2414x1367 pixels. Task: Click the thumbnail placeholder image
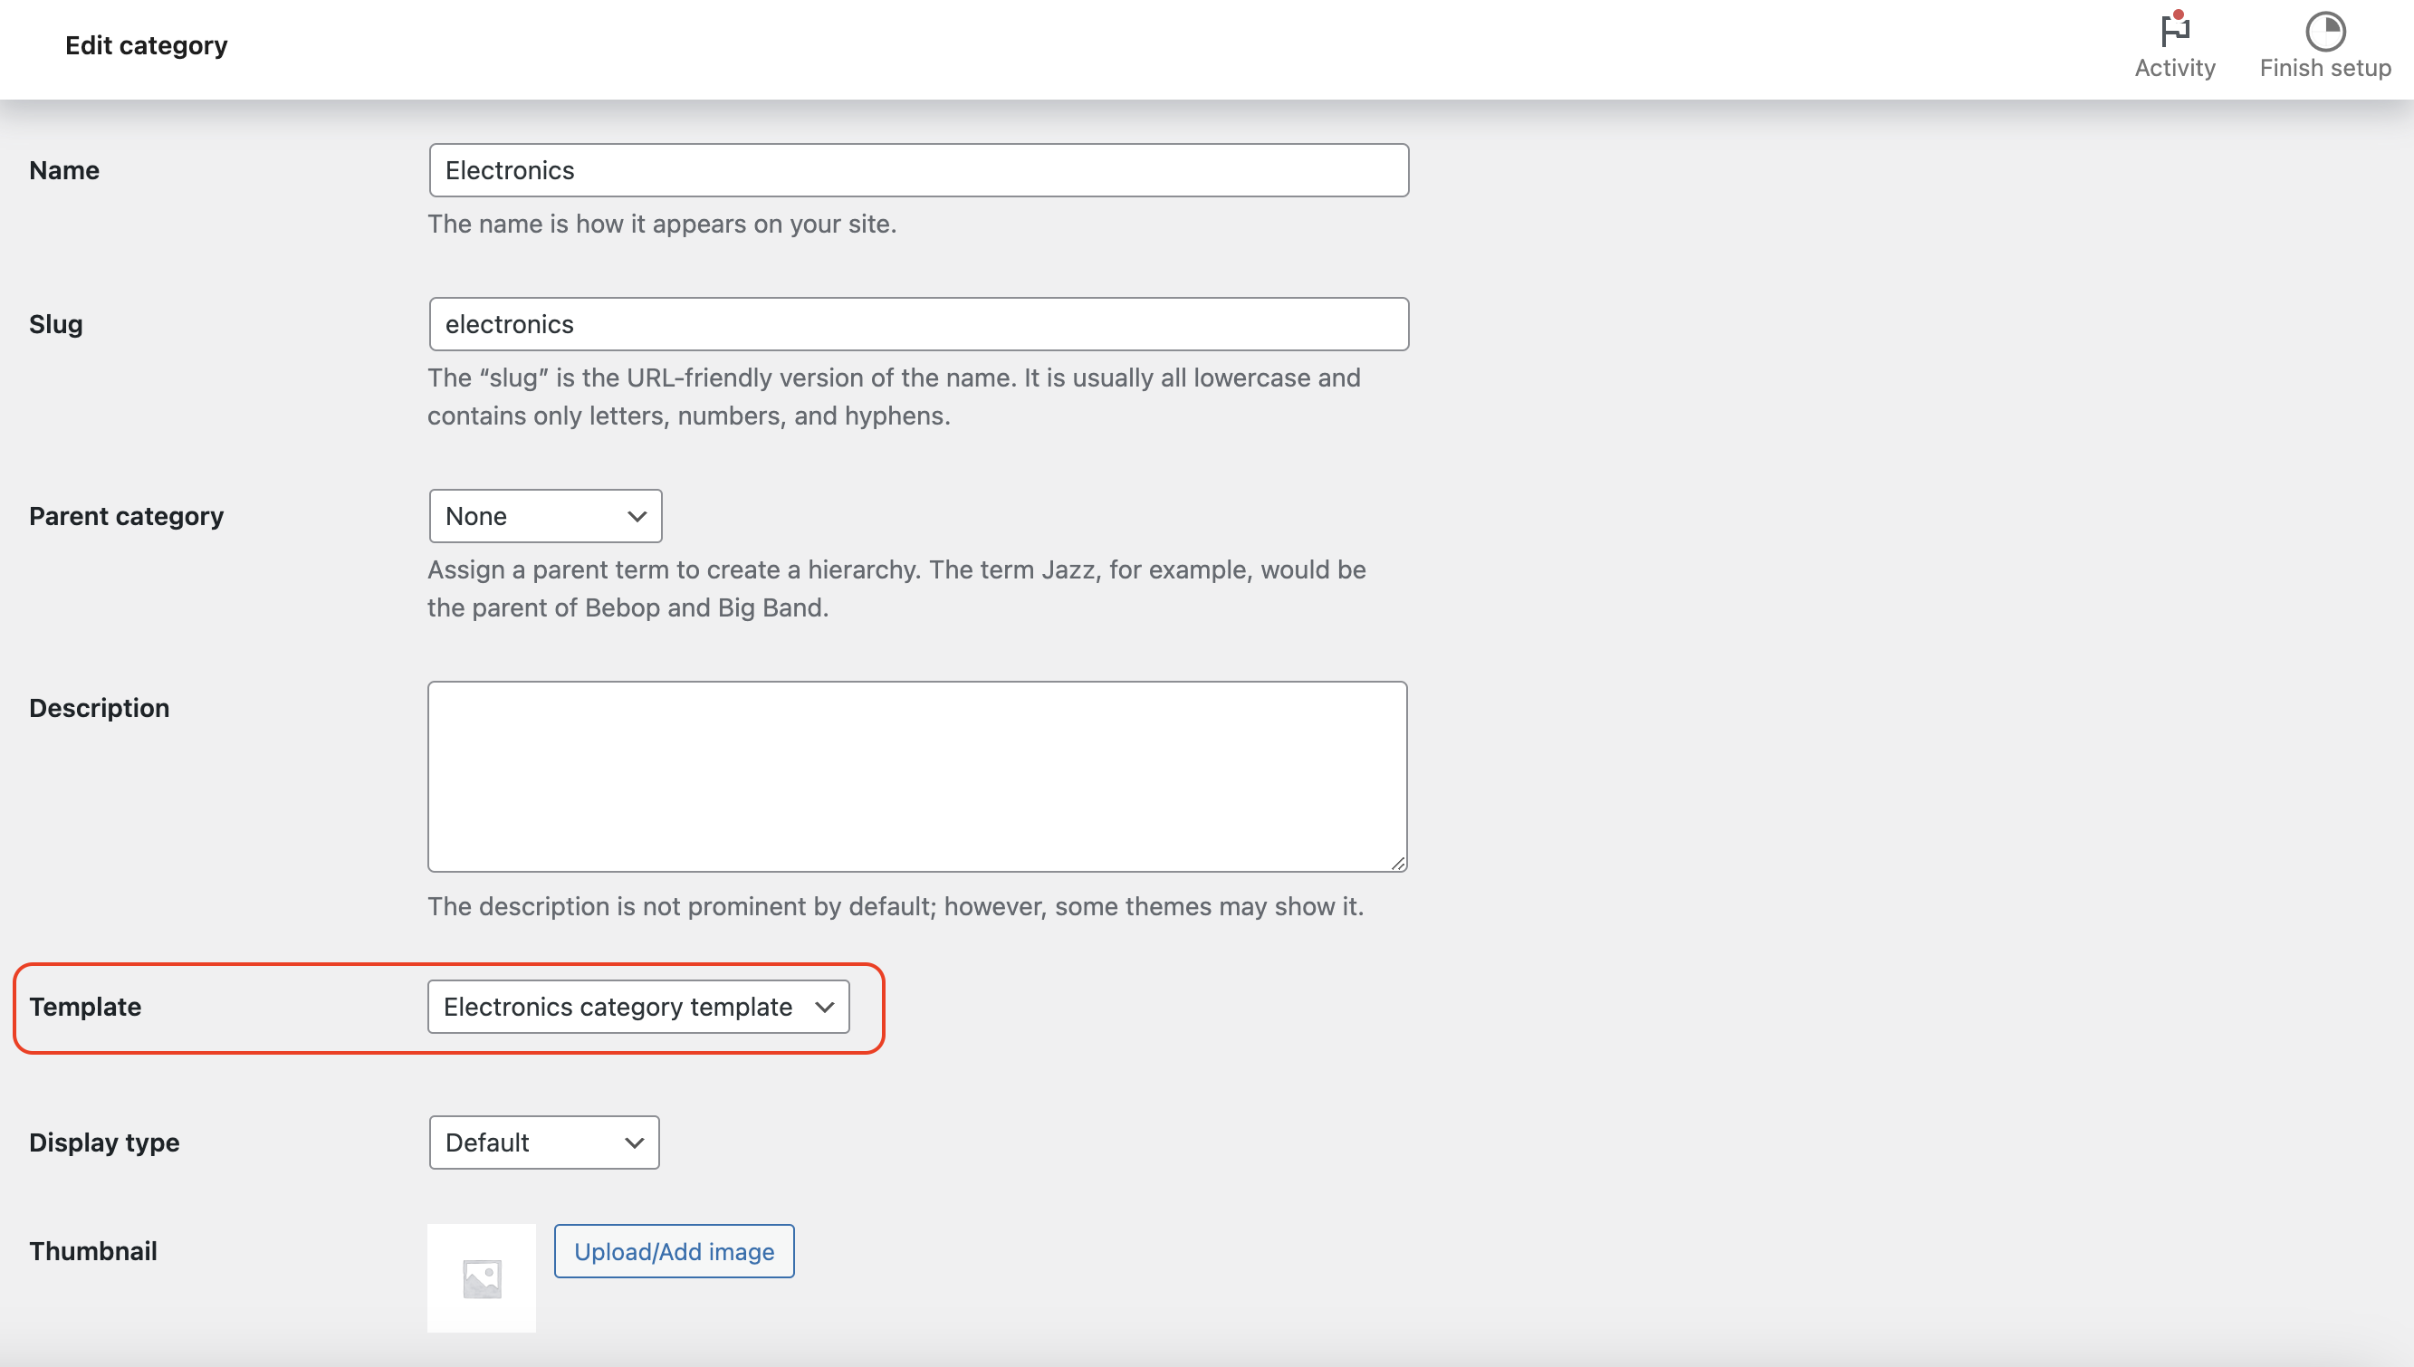(x=482, y=1277)
